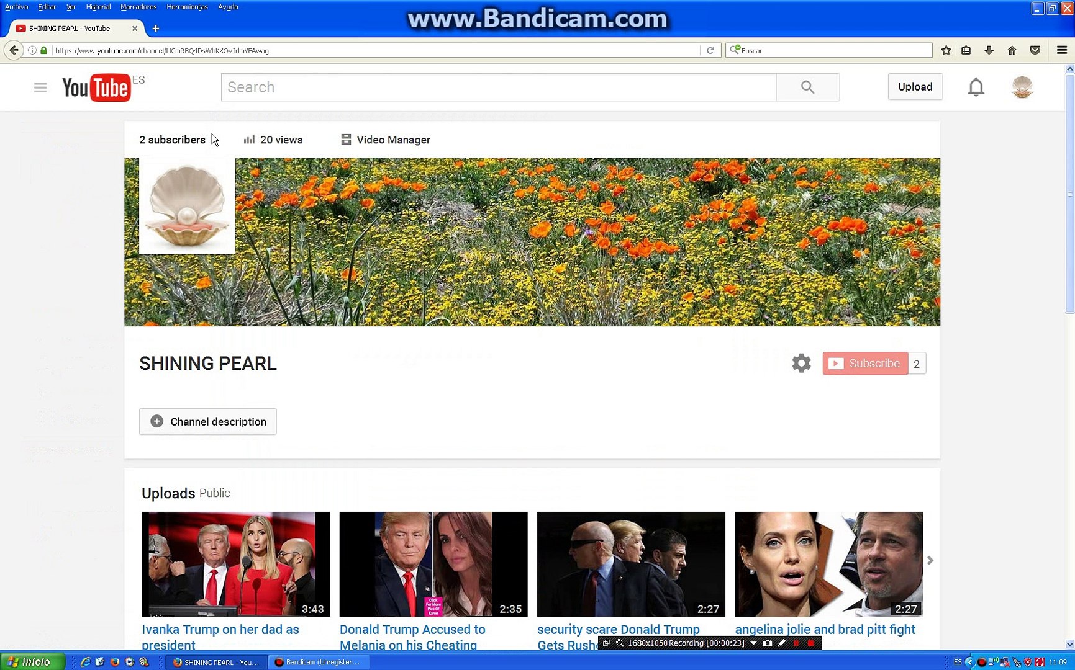Stop the Bandicam recording
This screenshot has width=1075, height=670.
[x=812, y=643]
